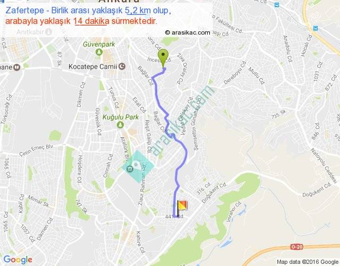340x266 pixels.
Task: Click the blue transit station icon near Hocalı Cd.
Action: [x=316, y=28]
